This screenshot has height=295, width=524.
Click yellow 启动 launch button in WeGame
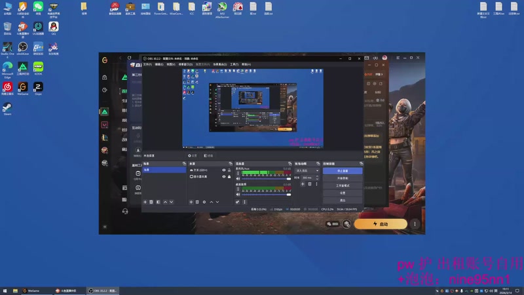[381, 224]
